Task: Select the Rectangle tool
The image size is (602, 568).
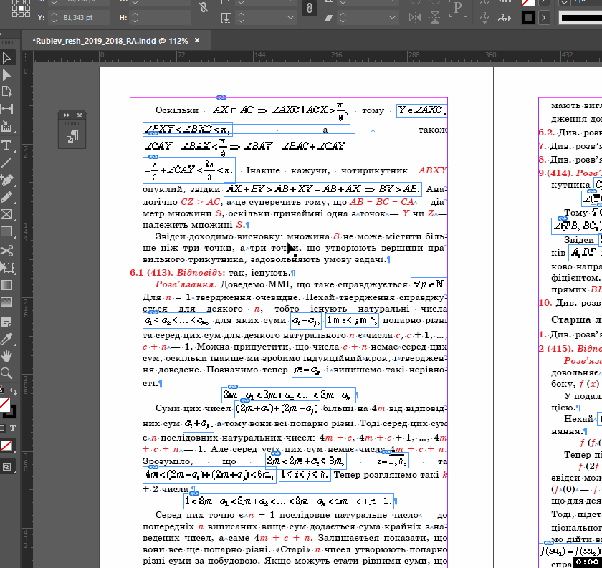Action: (7, 231)
